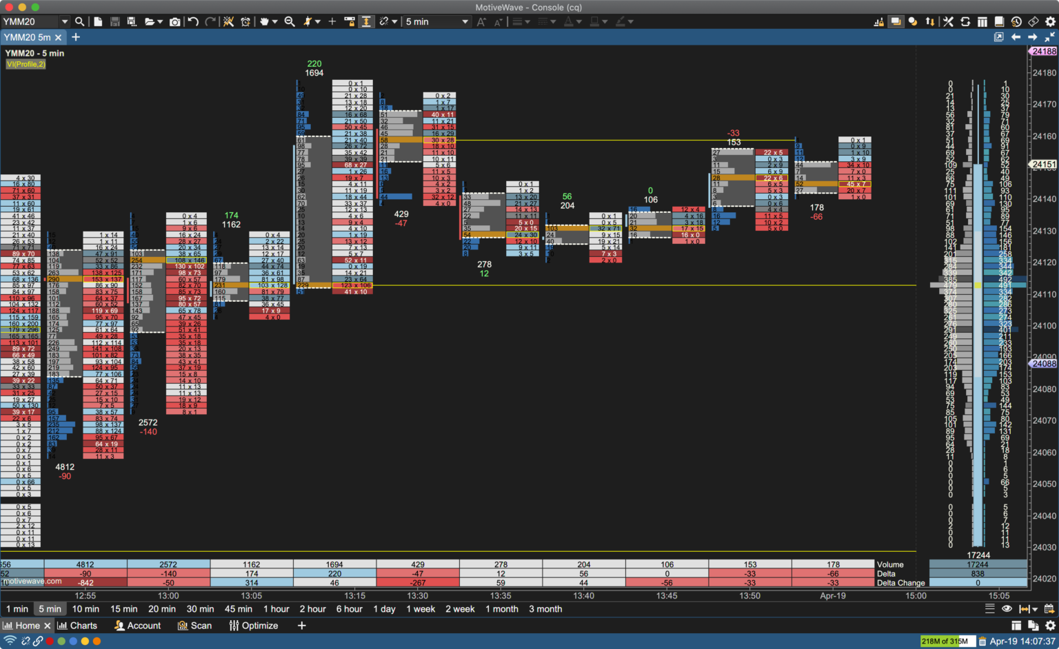Click the undo arrow icon
1059x649 pixels.
click(194, 21)
